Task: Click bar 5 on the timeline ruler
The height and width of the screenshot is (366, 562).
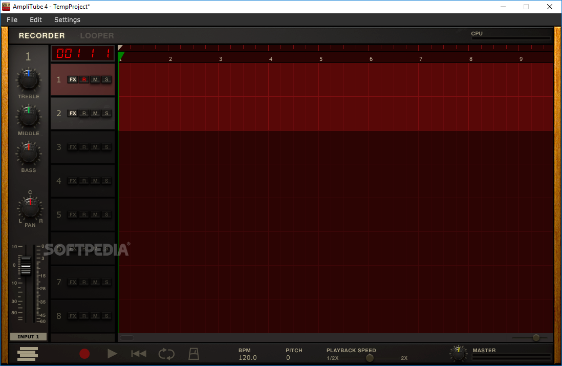Action: tap(321, 59)
